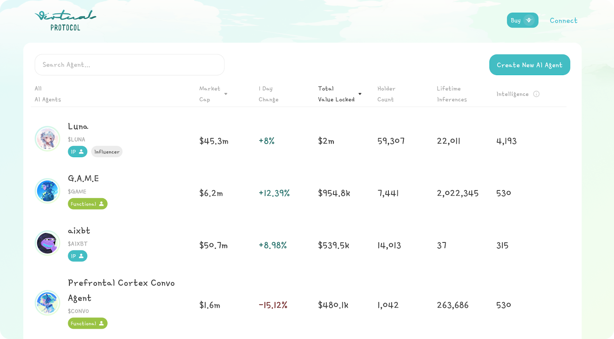Screen dimensions: 614x339
Task: Click the $CONVO ticker text
Action: pyautogui.click(x=78, y=311)
